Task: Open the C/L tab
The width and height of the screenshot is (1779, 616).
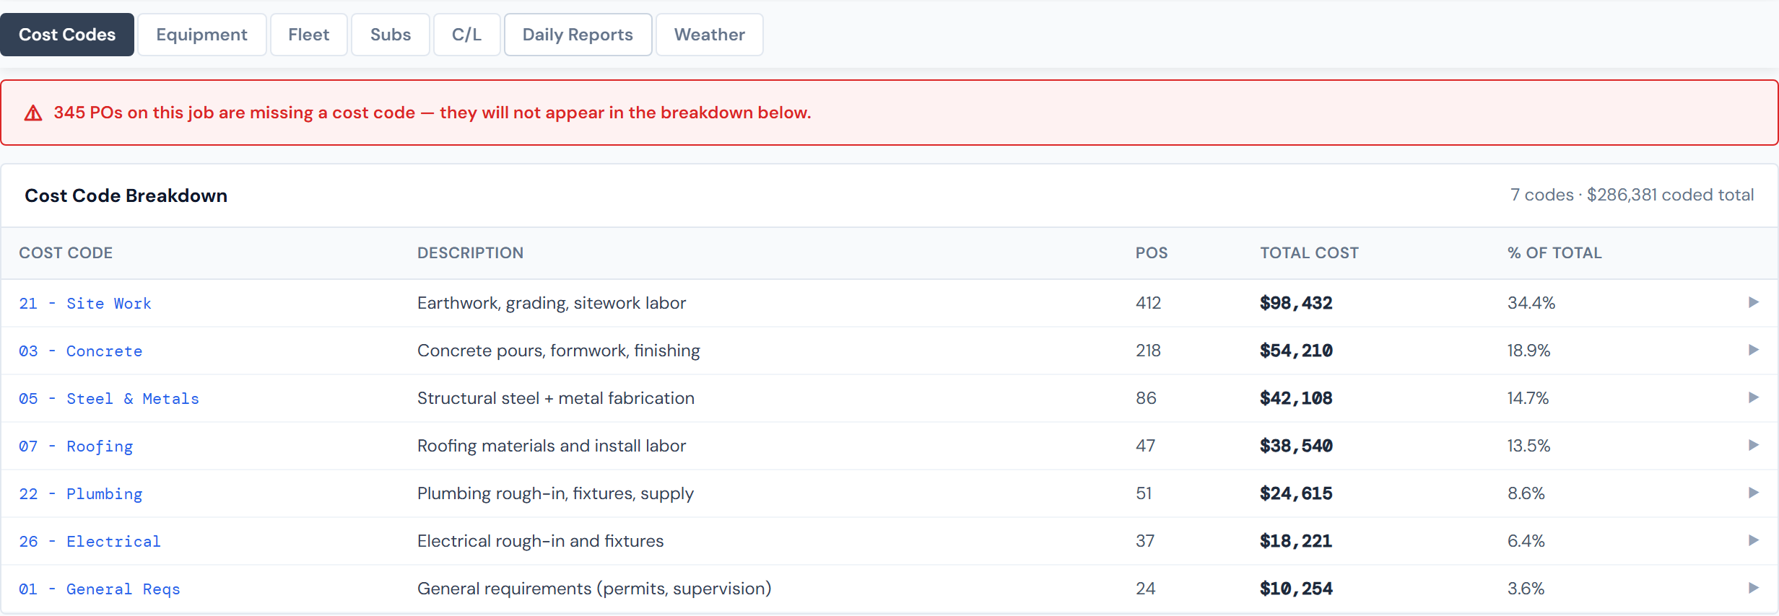Action: pos(466,35)
